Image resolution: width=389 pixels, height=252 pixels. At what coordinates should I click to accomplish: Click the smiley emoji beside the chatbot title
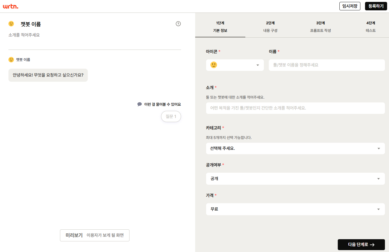click(11, 24)
